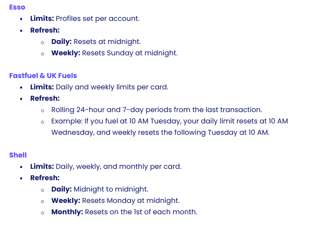
Task: Click 'Weekly: Resets Monday at midnight' line
Action: point(115,201)
